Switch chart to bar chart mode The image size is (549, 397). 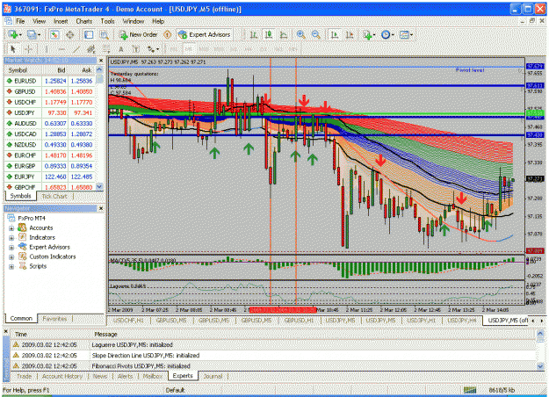coord(254,34)
